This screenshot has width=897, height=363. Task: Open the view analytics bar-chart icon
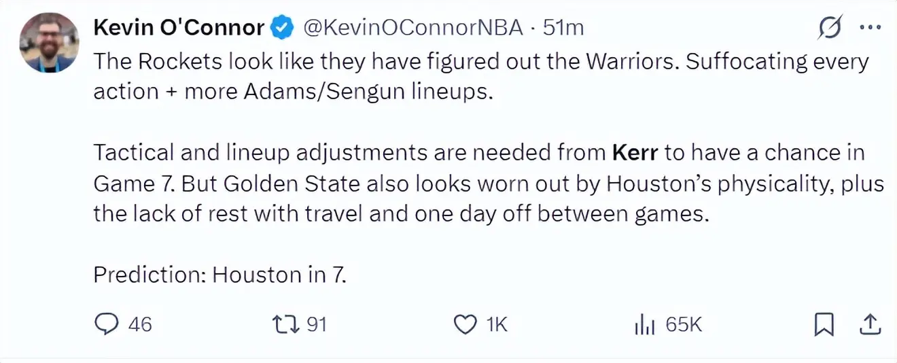click(644, 326)
